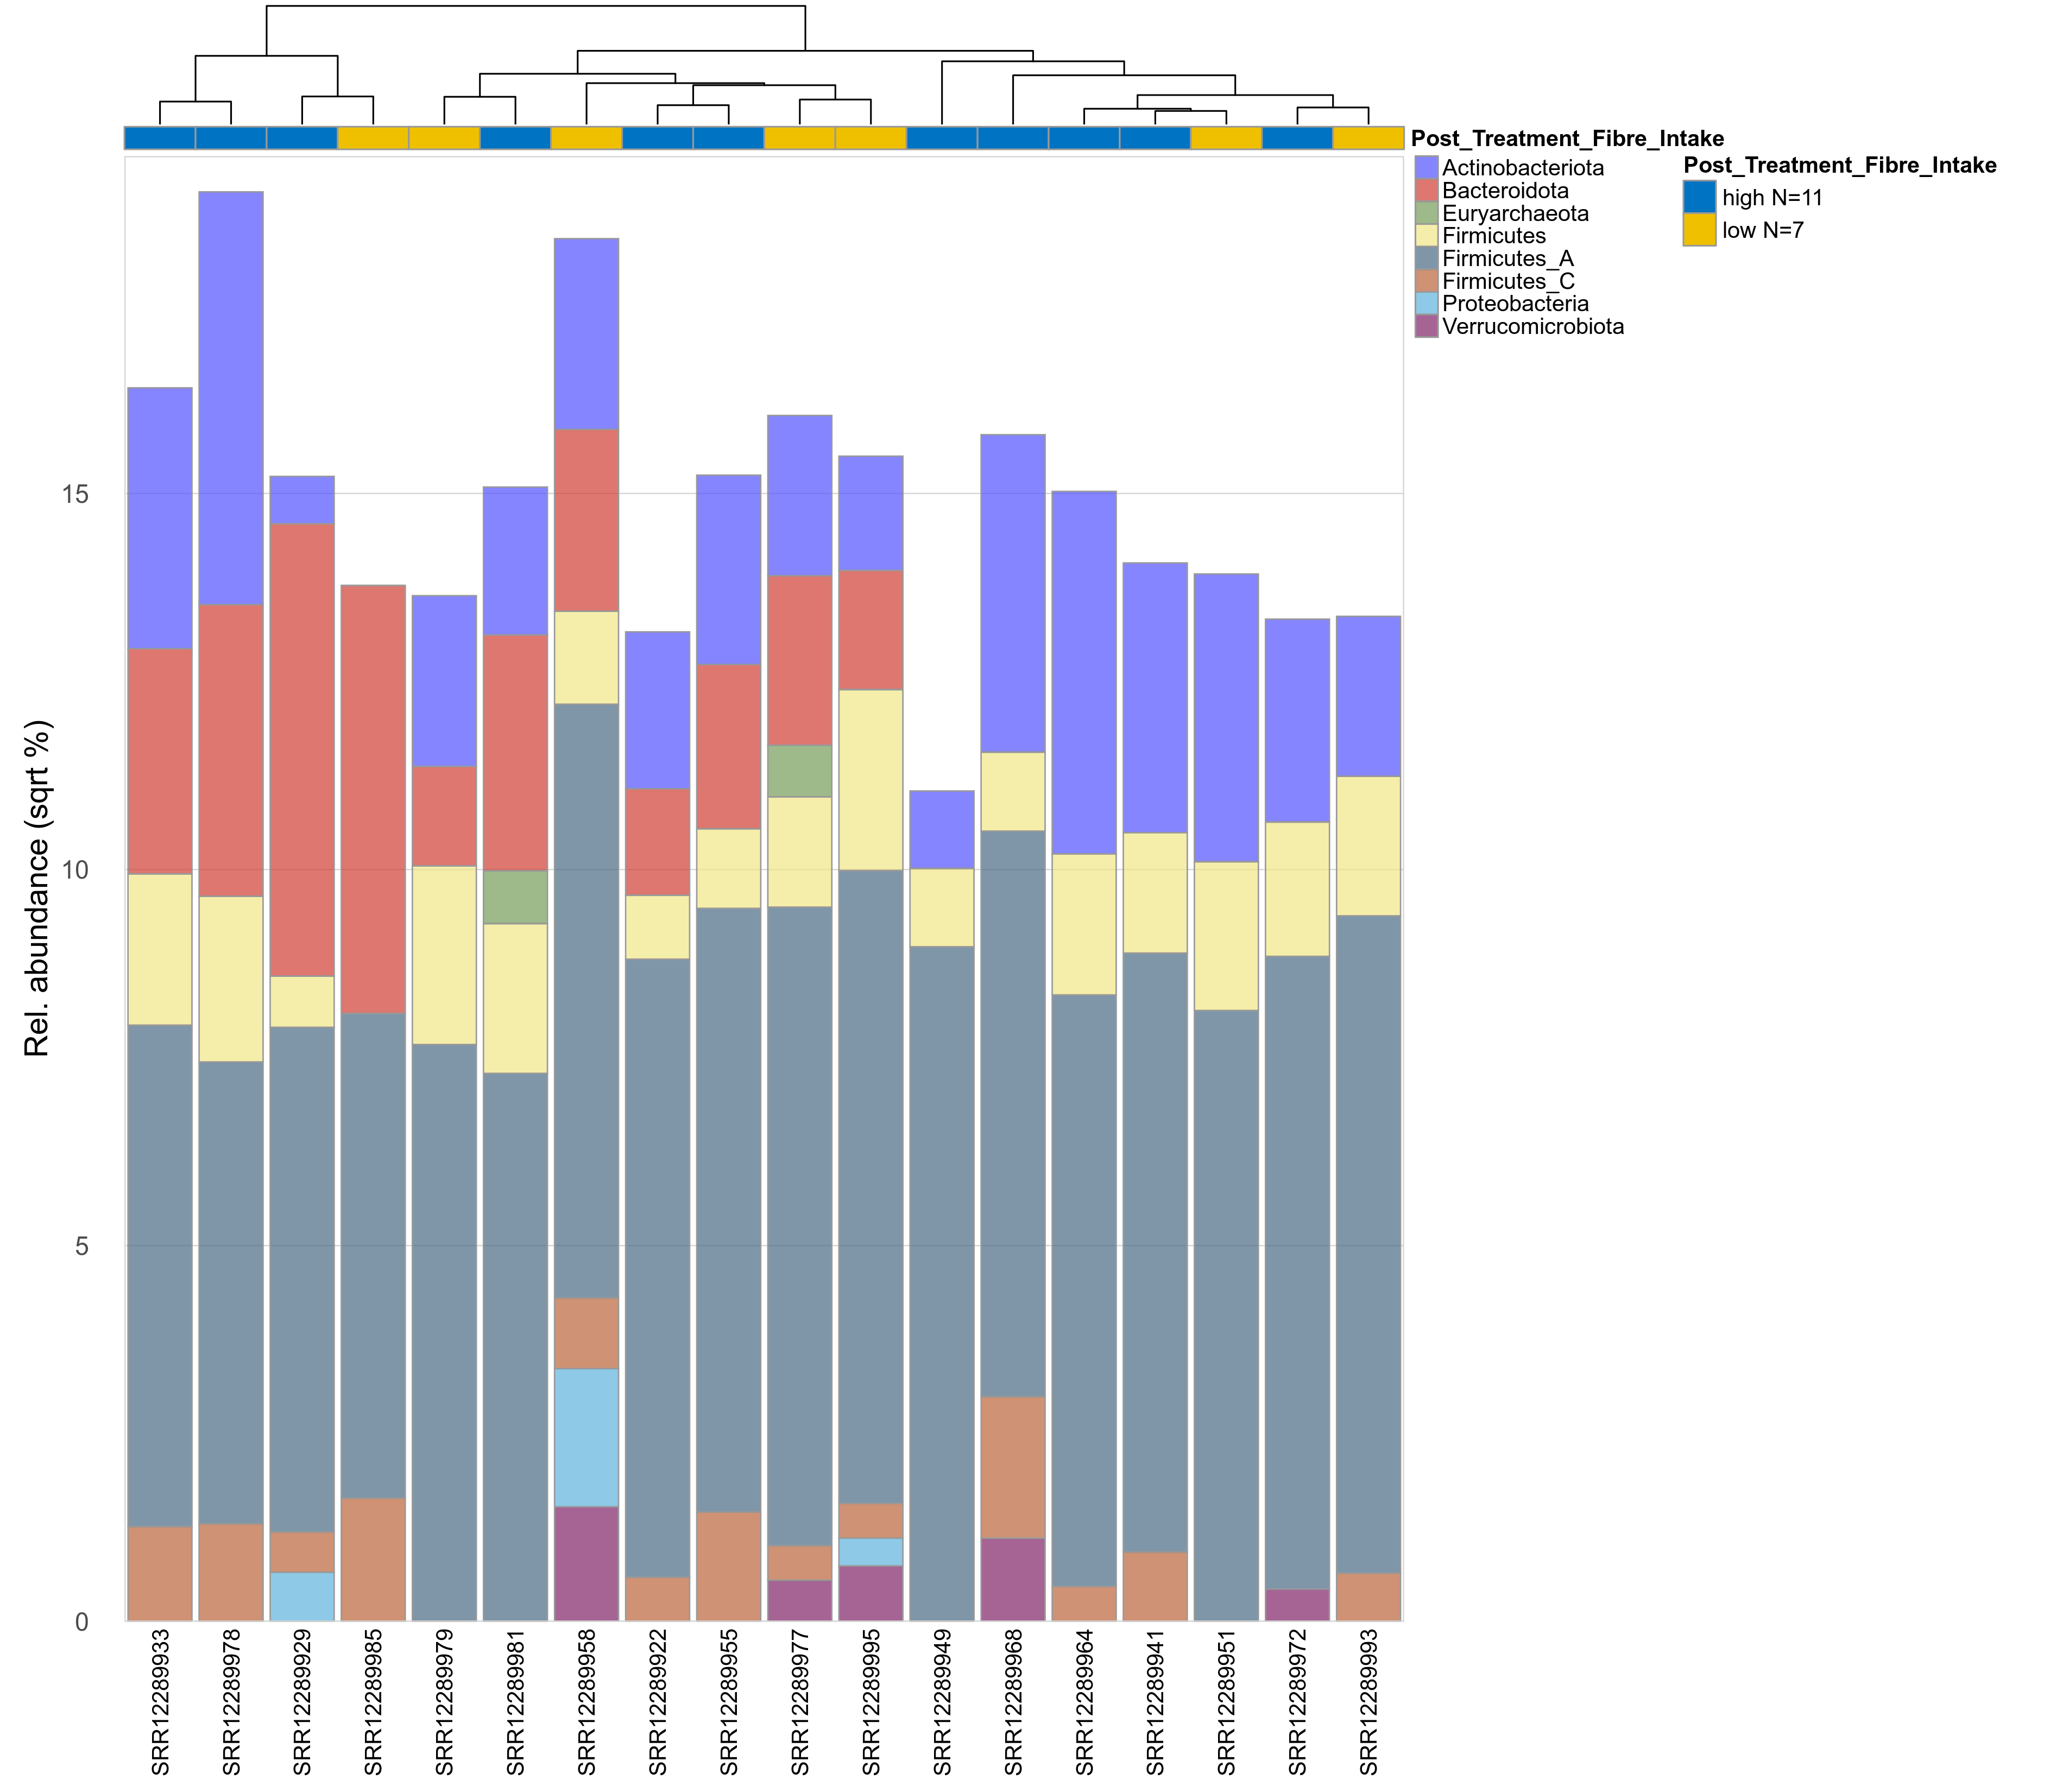The image size is (2069, 1792).
Task: Click the blue 'high N=11' legend box
Action: [1699, 197]
